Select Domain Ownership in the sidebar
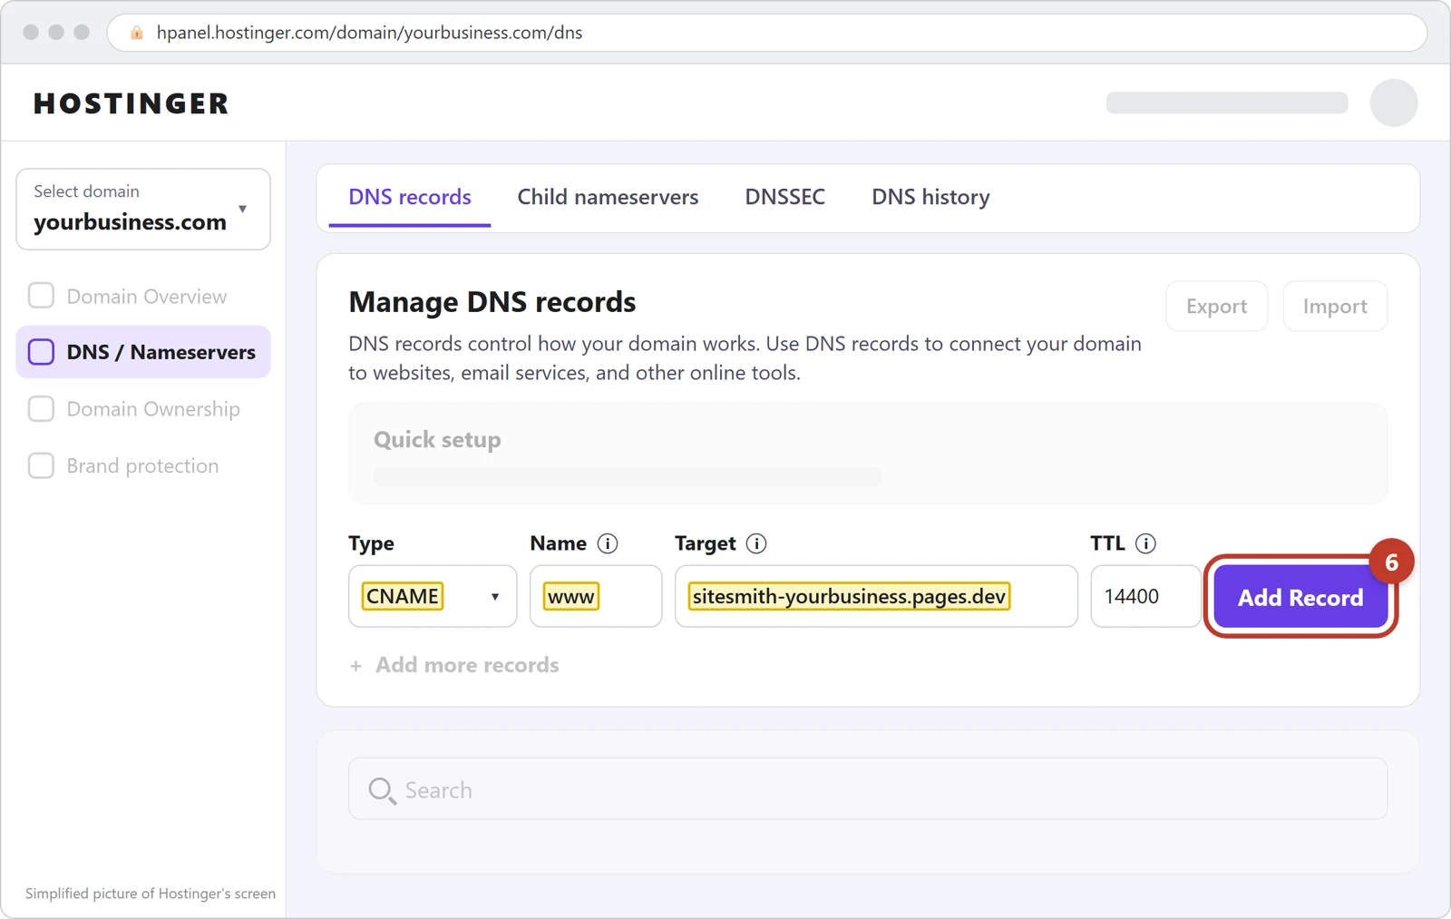The height and width of the screenshot is (919, 1451). [x=153, y=409]
